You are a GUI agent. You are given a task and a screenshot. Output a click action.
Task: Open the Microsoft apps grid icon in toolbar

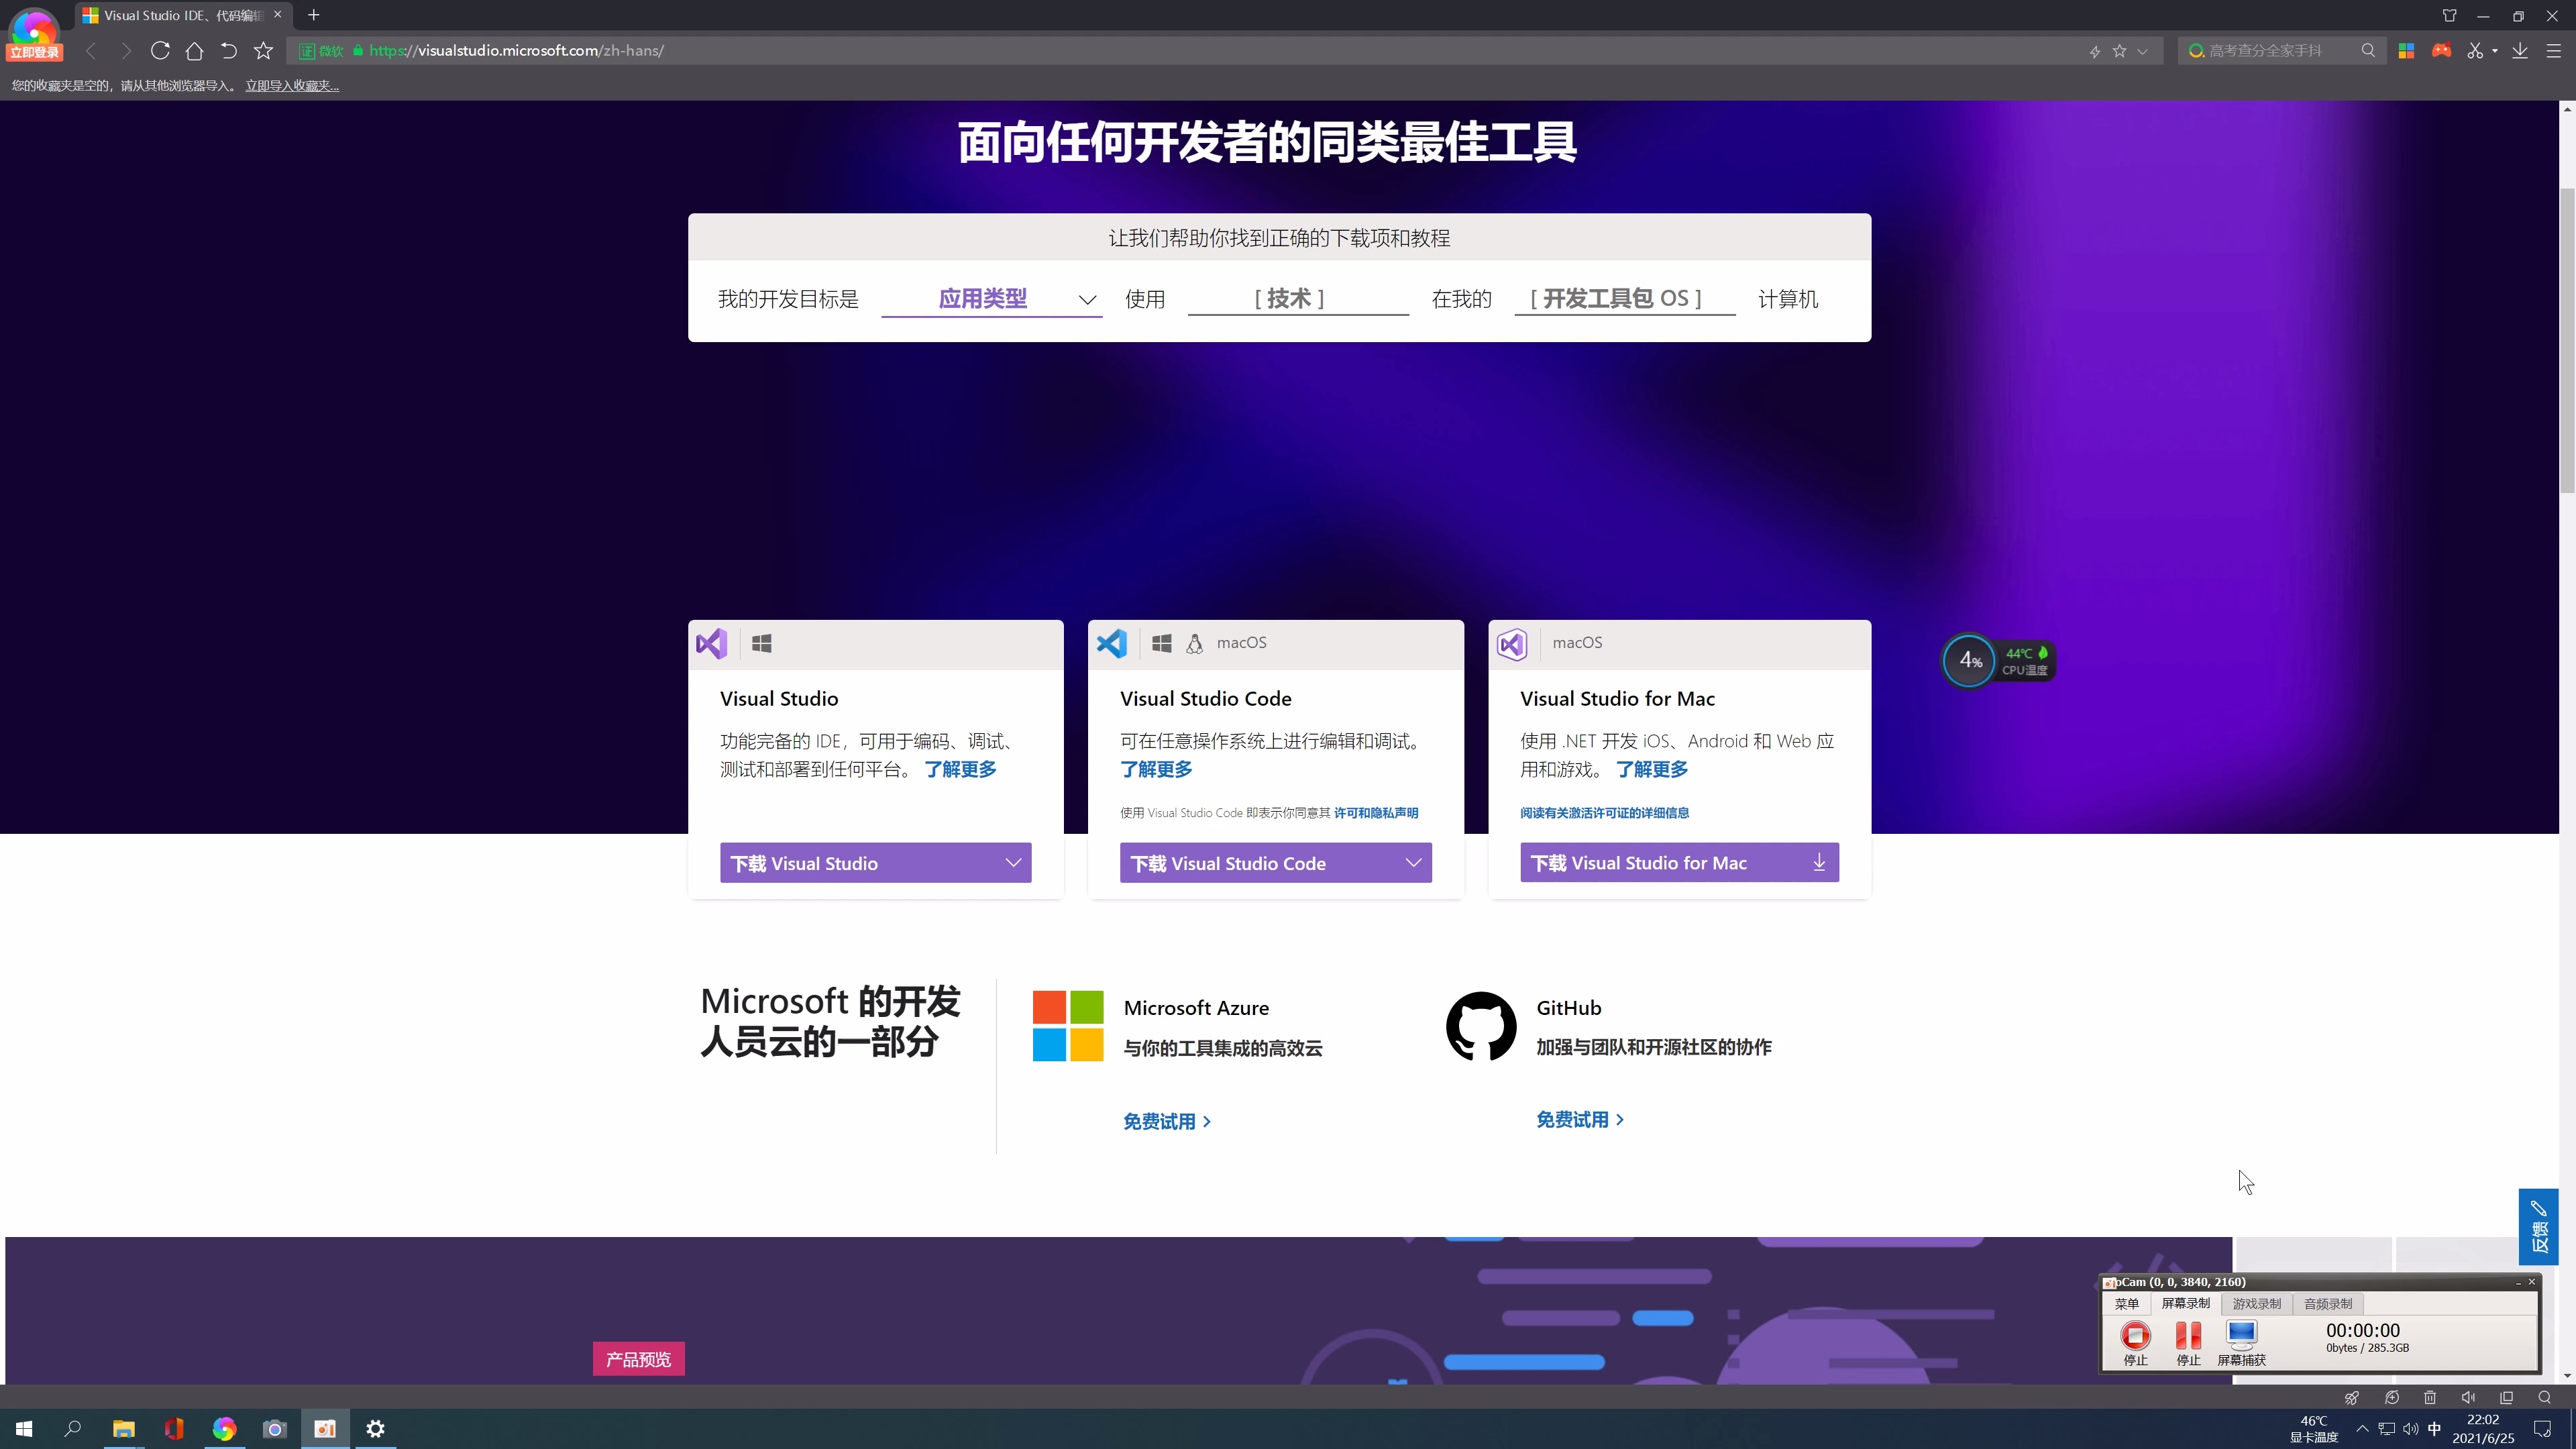point(2407,50)
